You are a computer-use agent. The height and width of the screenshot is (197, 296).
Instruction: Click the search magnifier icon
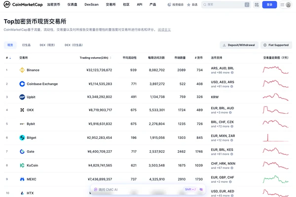tap(205, 5)
